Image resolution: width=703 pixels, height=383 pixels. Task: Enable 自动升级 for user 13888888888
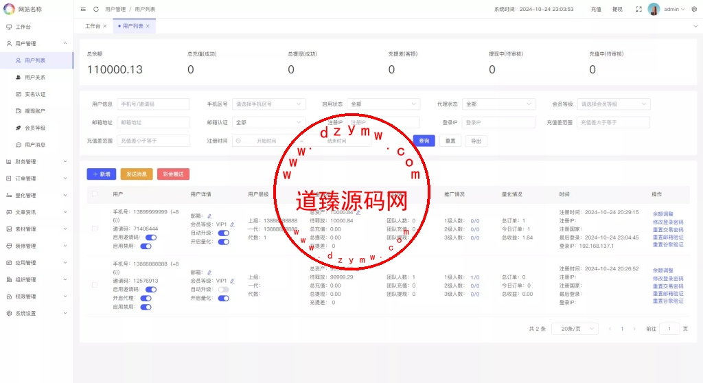point(223,290)
